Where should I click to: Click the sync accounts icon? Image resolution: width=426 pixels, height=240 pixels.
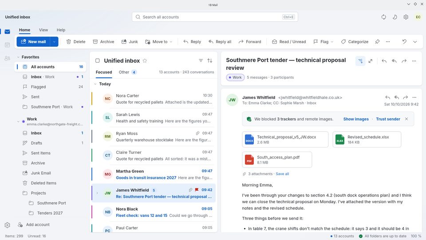click(x=383, y=17)
